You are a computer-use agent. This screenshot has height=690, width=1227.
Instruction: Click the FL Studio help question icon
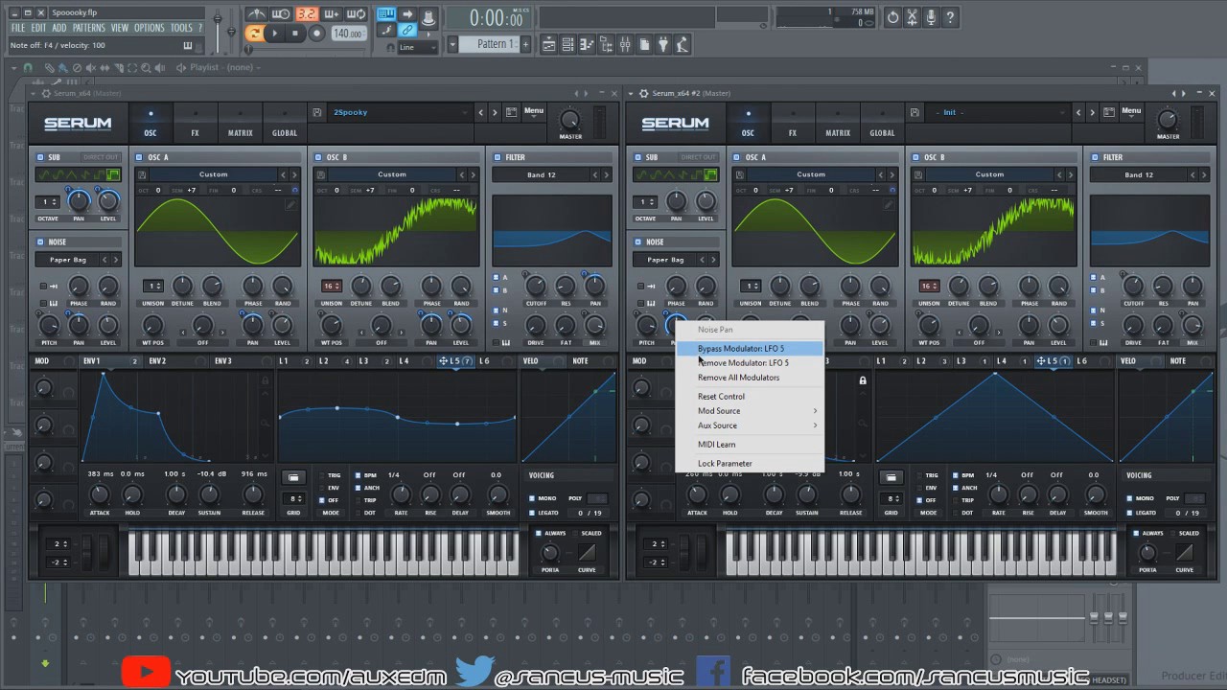[950, 17]
